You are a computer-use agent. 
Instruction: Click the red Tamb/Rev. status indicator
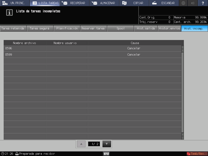click(x=197, y=154)
